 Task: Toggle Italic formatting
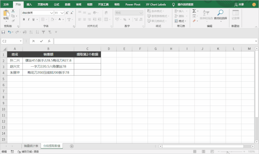(29, 19)
